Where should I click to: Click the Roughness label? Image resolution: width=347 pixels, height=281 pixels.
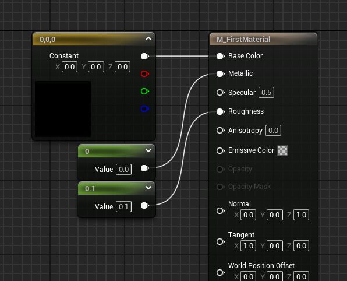coord(246,111)
